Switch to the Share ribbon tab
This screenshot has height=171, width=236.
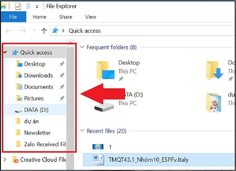pos(66,17)
